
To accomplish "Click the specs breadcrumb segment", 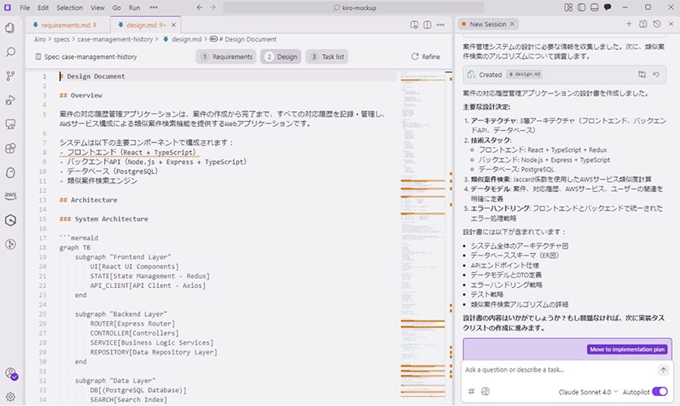I will pos(61,39).
